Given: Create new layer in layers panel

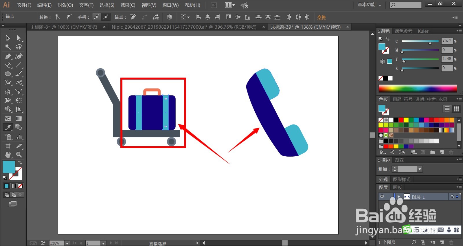Looking at the screenshot, I should (442, 242).
